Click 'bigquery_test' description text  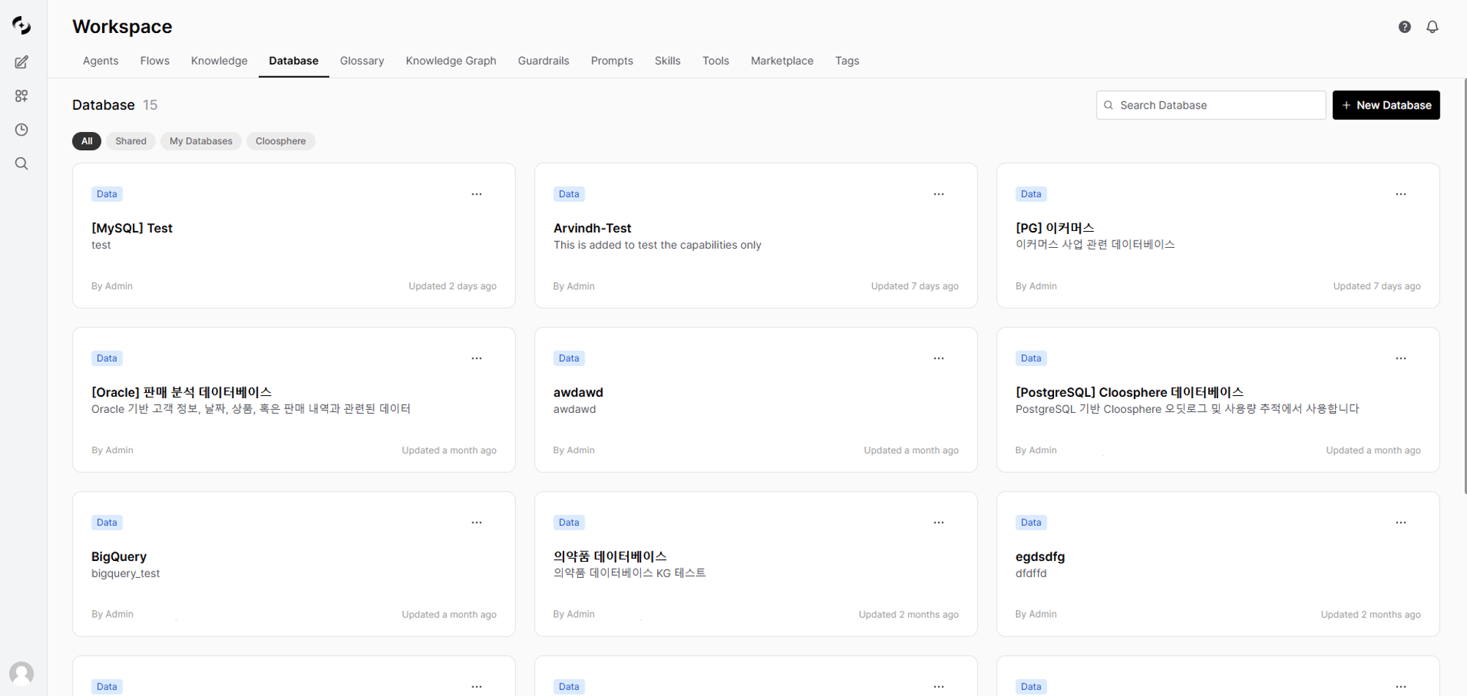(125, 574)
